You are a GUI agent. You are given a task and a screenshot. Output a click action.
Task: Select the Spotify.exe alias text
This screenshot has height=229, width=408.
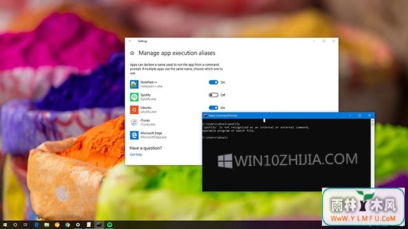tap(149, 99)
